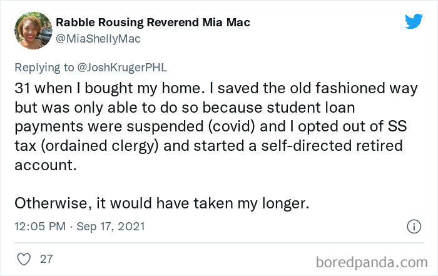This screenshot has width=438, height=276.
Task: Open the tweet info circle icon
Action: pyautogui.click(x=414, y=225)
